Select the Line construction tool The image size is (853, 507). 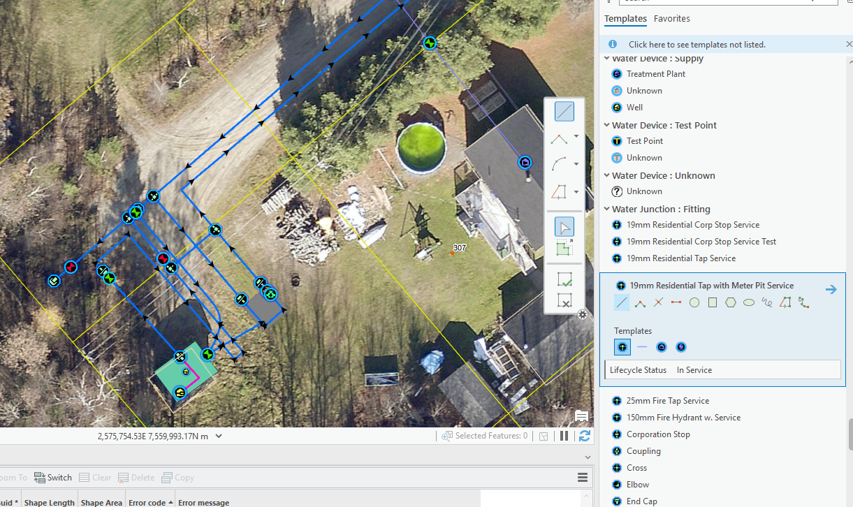(x=564, y=110)
